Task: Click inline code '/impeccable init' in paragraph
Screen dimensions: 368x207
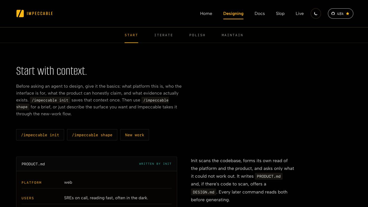Action: [50, 100]
